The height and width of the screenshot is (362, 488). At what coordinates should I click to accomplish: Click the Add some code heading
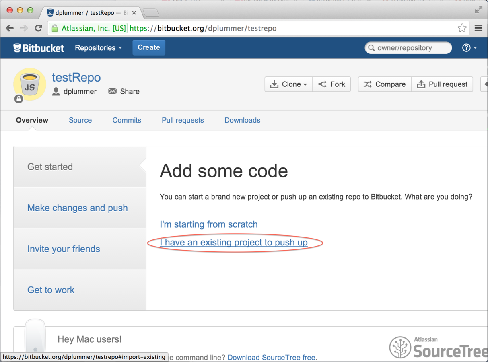click(x=224, y=171)
